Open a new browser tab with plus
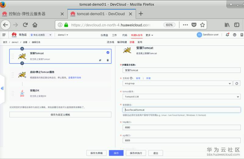 [x=141, y=14]
